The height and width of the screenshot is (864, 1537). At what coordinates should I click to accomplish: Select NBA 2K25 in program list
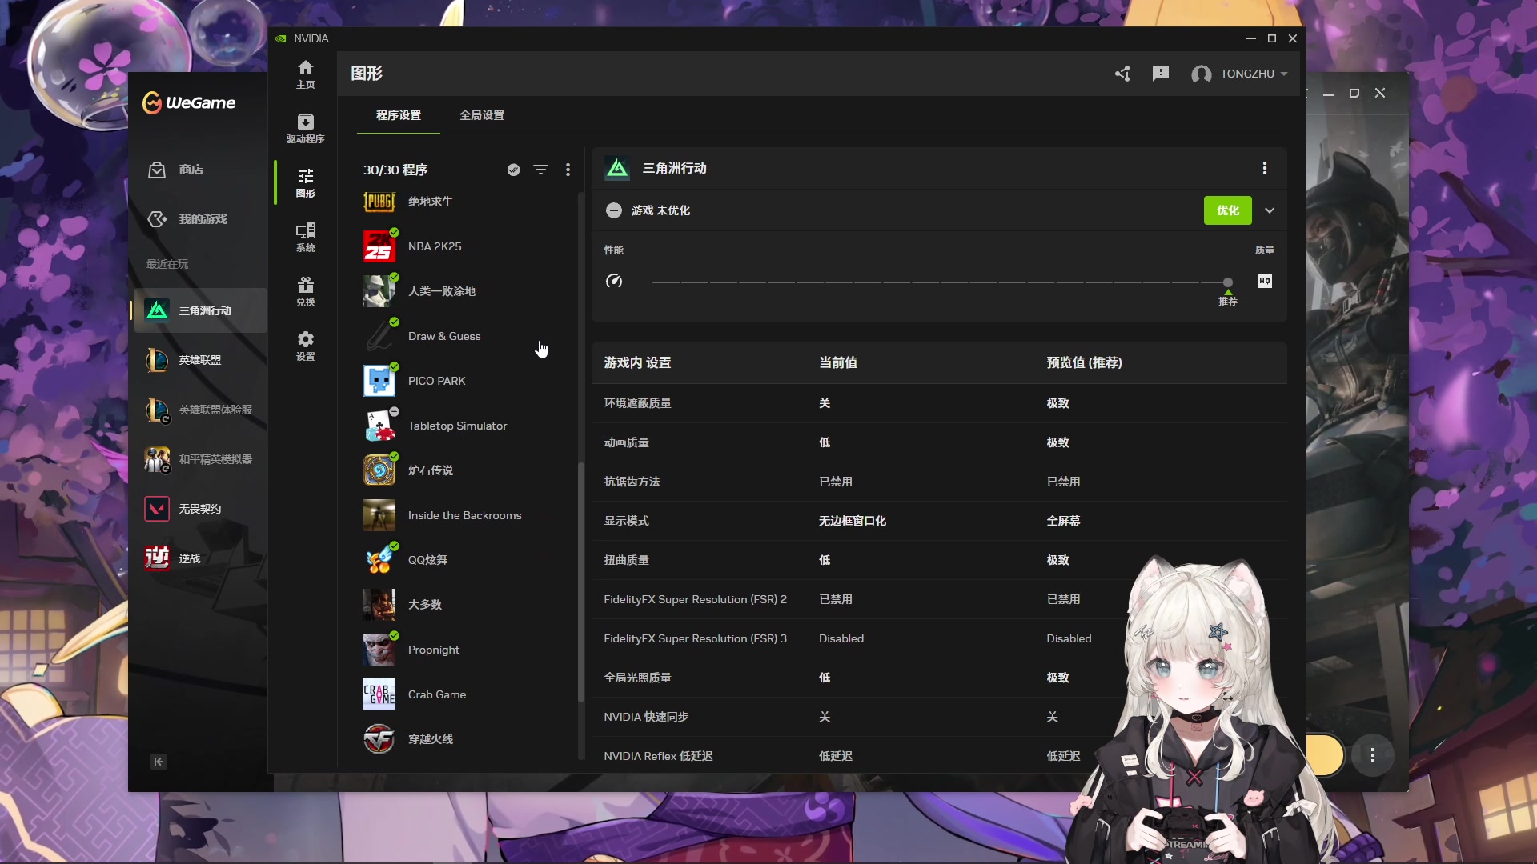pyautogui.click(x=467, y=246)
